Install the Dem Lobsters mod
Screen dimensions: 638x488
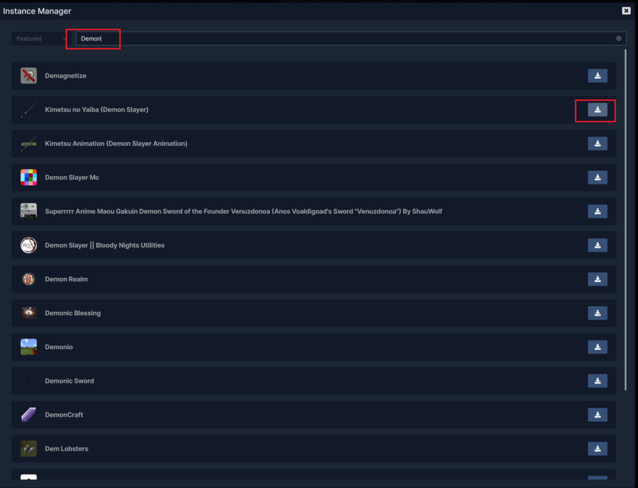[x=597, y=448]
